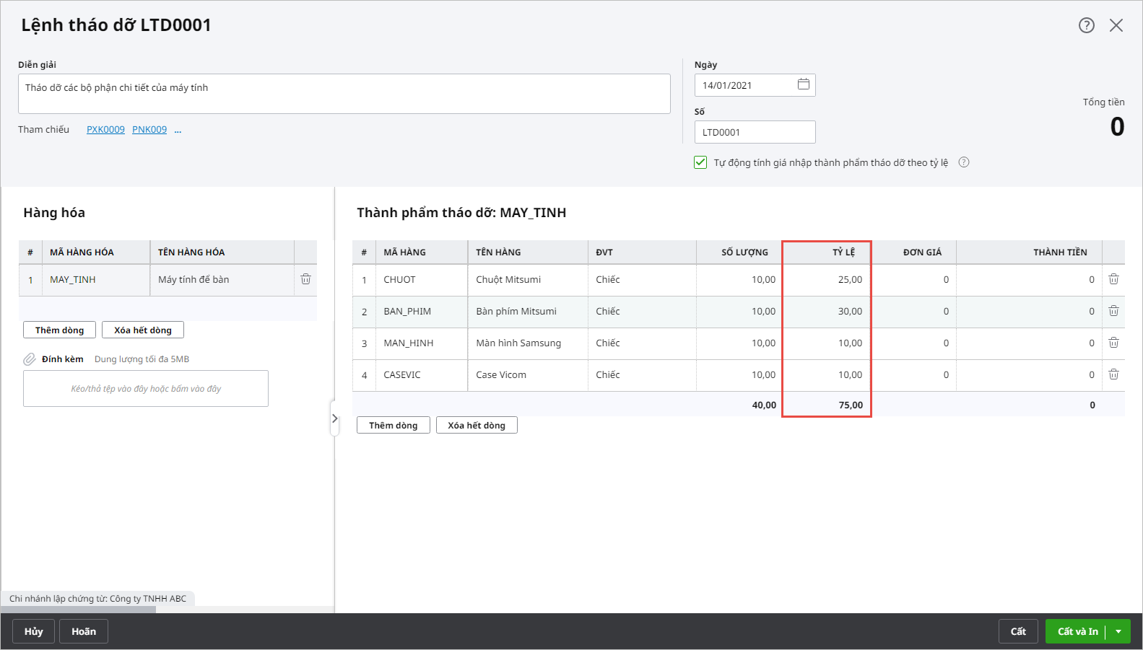Collapse the Hàng hóa panel with chevron
The height and width of the screenshot is (650, 1143).
pos(334,418)
